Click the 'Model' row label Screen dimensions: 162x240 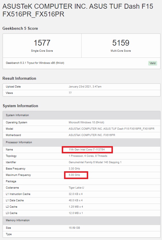click(9, 129)
